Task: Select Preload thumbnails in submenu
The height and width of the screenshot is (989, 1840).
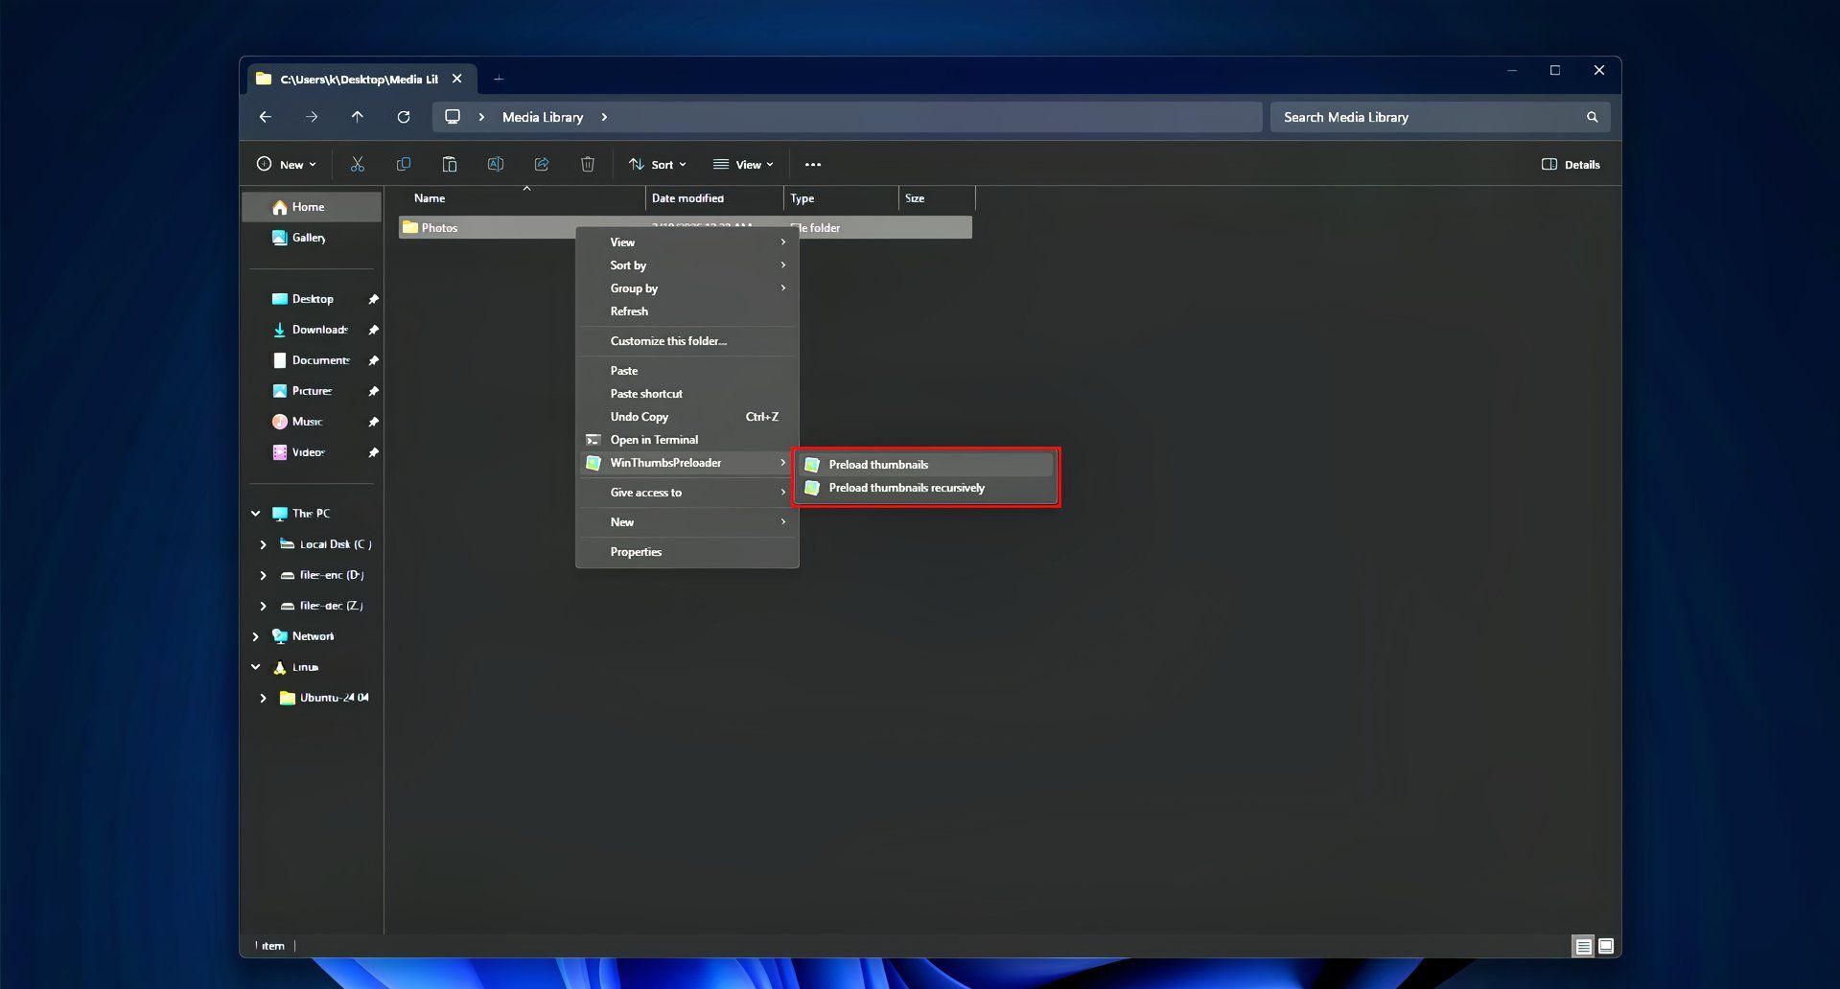Action: pyautogui.click(x=926, y=465)
